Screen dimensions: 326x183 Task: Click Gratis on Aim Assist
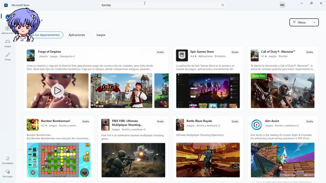(309, 121)
